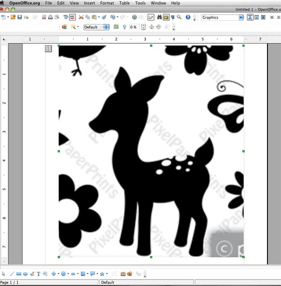281x286 pixels.
Task: Toggle Page Wrap button
Action: click(x=257, y=17)
